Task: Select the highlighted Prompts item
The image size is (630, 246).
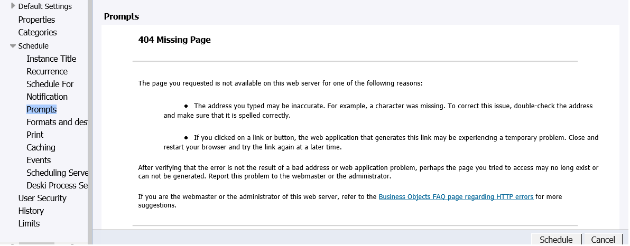Action: pyautogui.click(x=41, y=110)
